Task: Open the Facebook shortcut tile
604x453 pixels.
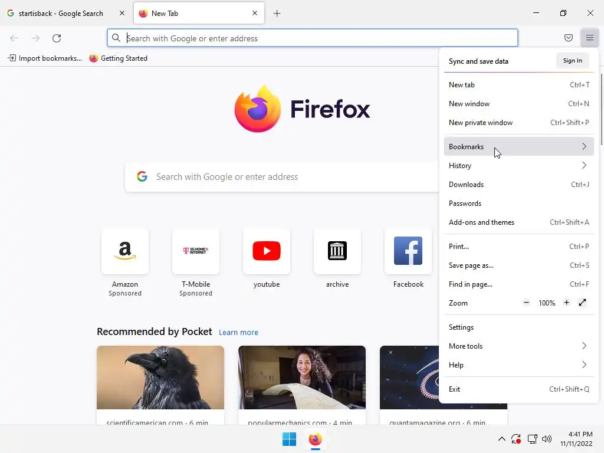Action: click(408, 251)
